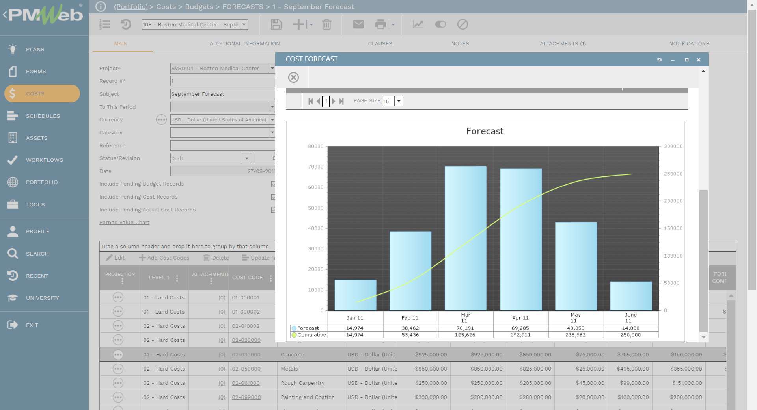Viewport: 757px width, 410px height.
Task: Toggle Include Pending Budget Records checkbox
Action: [x=273, y=184]
